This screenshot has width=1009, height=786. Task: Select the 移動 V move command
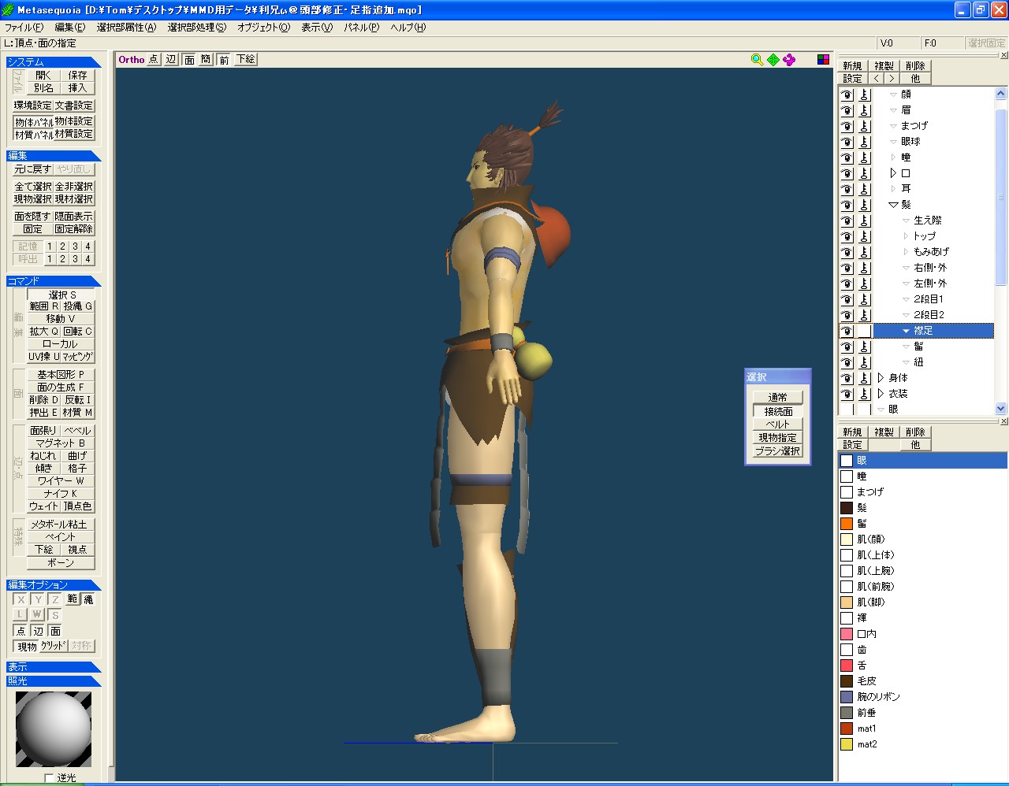coord(61,319)
